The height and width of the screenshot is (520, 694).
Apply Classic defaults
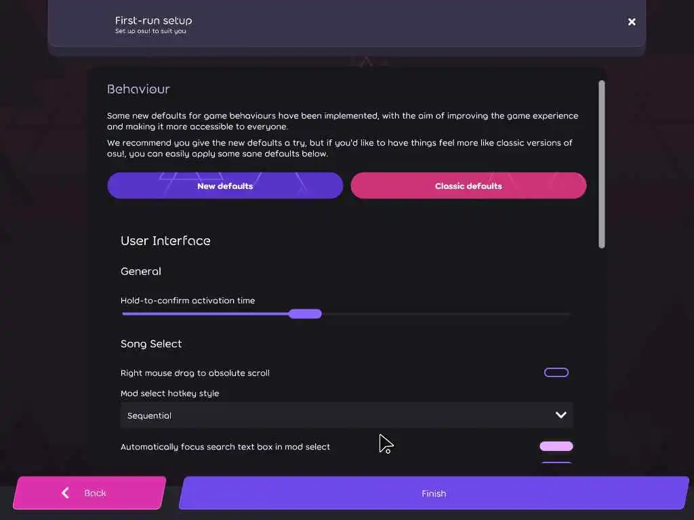coord(468,186)
